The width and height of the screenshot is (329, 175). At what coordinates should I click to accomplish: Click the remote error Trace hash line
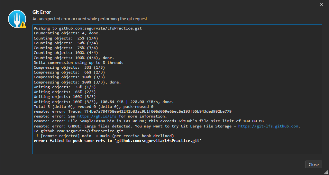[133, 111]
